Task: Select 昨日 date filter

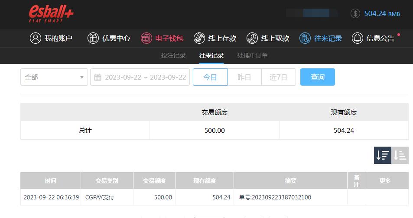Action: (x=244, y=77)
